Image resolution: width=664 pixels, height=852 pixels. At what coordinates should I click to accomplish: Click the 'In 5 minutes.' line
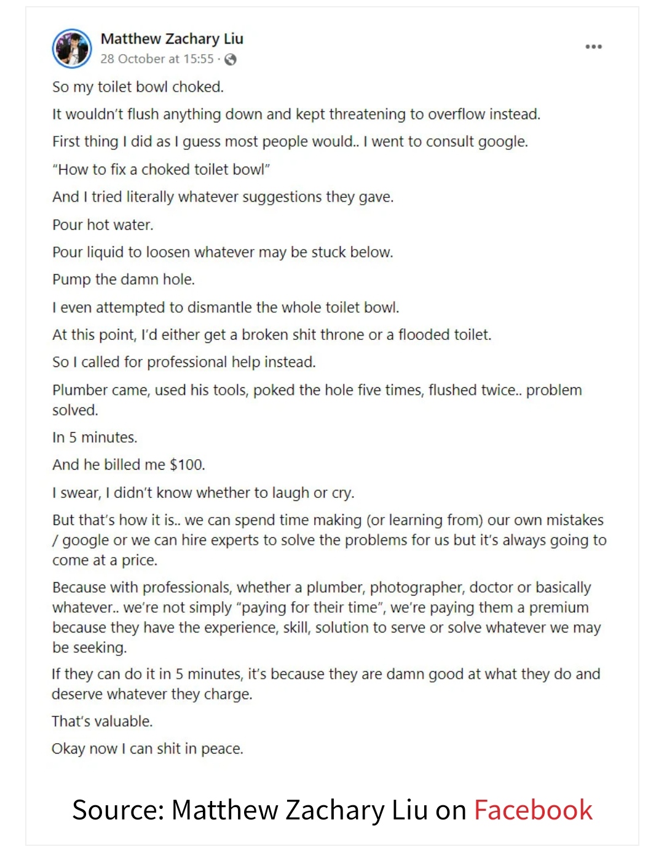click(95, 437)
